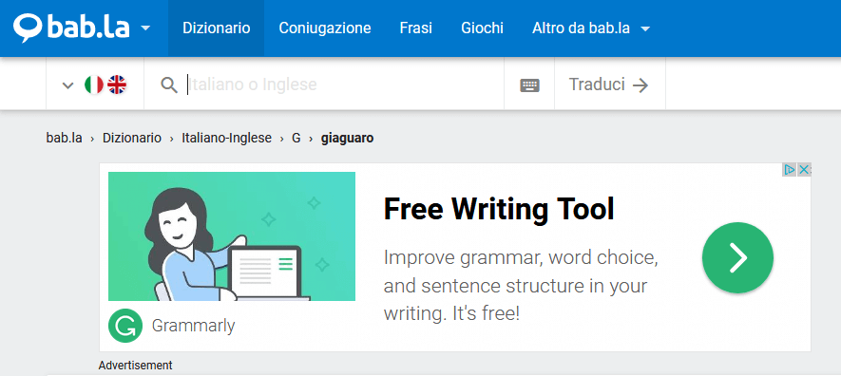Follow the Dizionario breadcrumb link

pos(132,139)
